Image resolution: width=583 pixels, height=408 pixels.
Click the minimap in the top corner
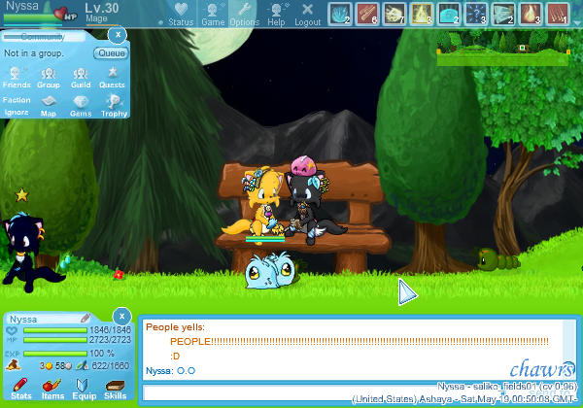point(502,49)
